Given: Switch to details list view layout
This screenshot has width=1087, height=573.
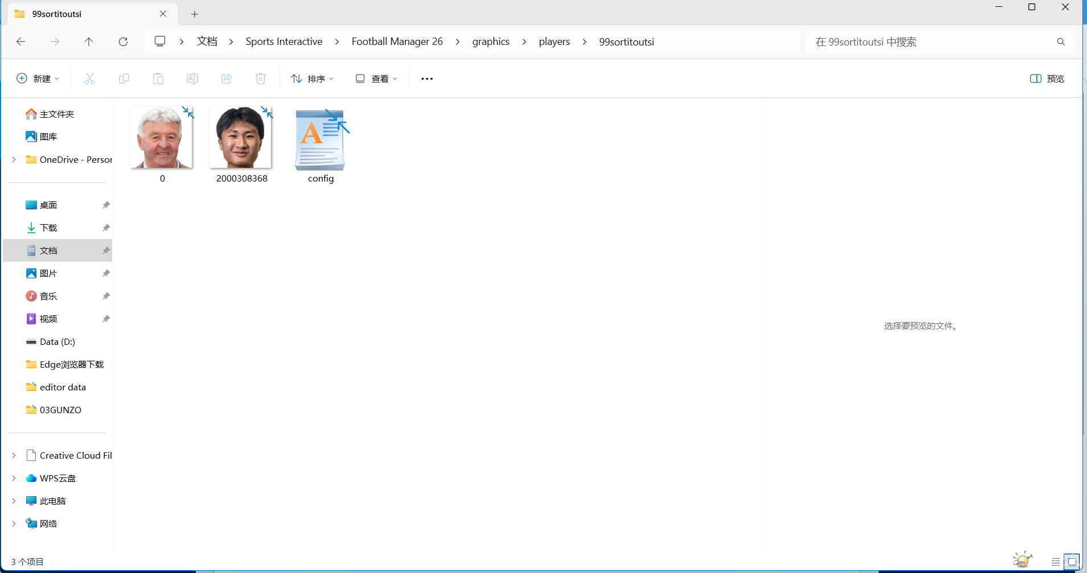Looking at the screenshot, I should click(x=1056, y=562).
